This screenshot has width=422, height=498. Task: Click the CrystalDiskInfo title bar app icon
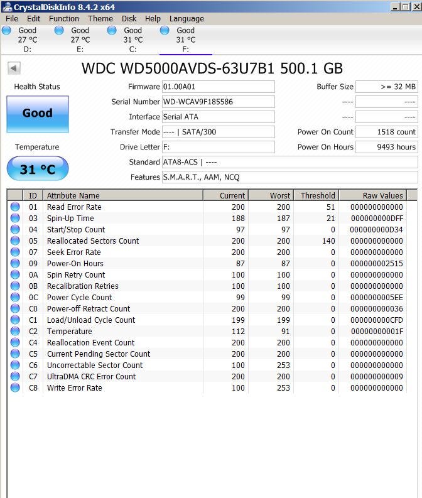pos(6,7)
